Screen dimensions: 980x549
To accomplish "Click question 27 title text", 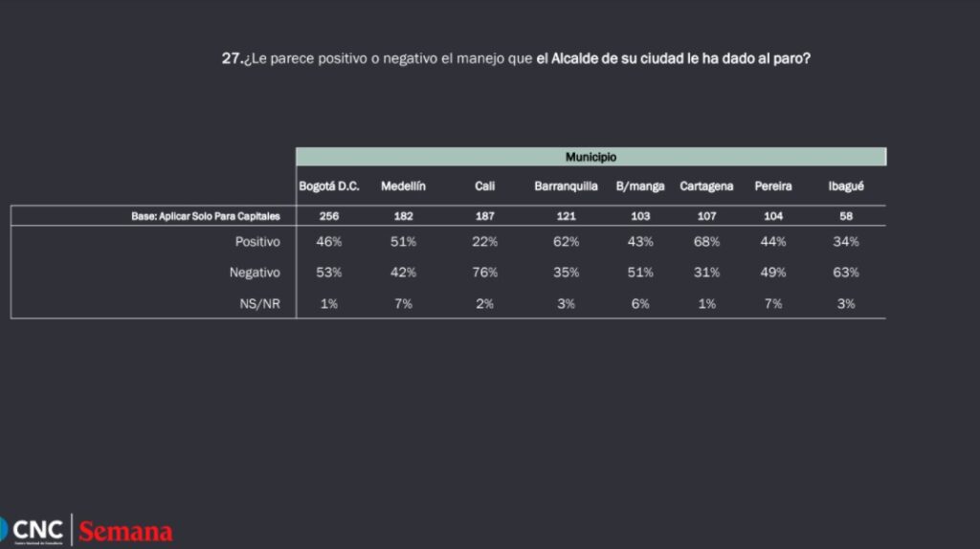I will [x=517, y=58].
